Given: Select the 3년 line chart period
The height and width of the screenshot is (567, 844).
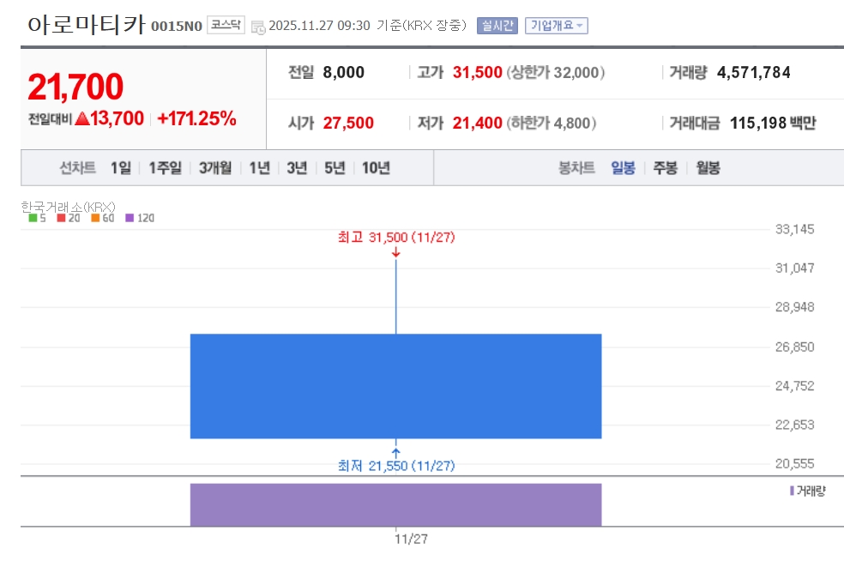Looking at the screenshot, I should tap(297, 168).
